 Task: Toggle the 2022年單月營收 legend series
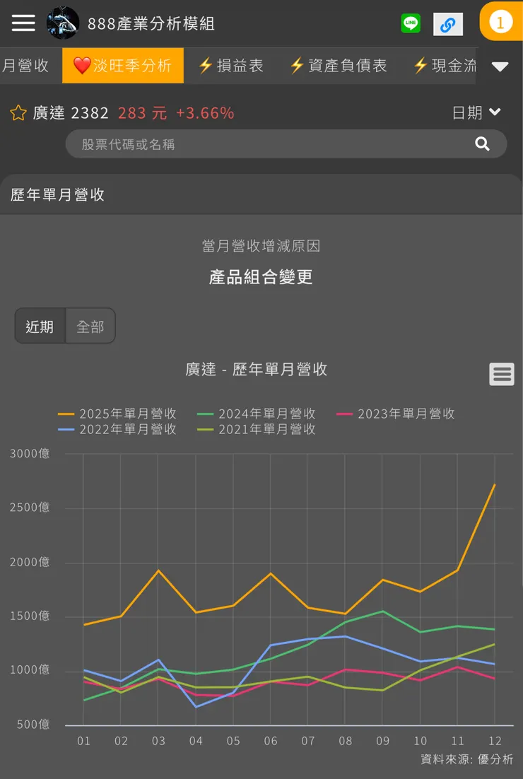(117, 429)
